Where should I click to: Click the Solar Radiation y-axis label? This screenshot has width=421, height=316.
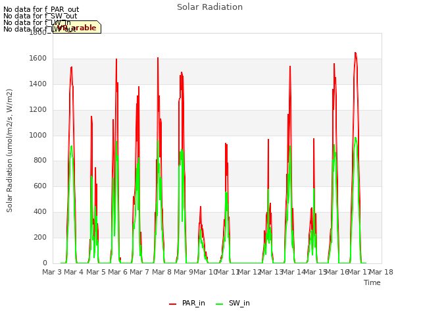(x=9, y=151)
